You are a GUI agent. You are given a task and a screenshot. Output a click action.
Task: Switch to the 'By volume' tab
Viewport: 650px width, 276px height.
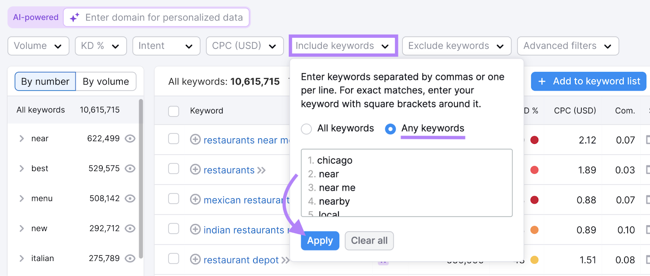pyautogui.click(x=105, y=81)
